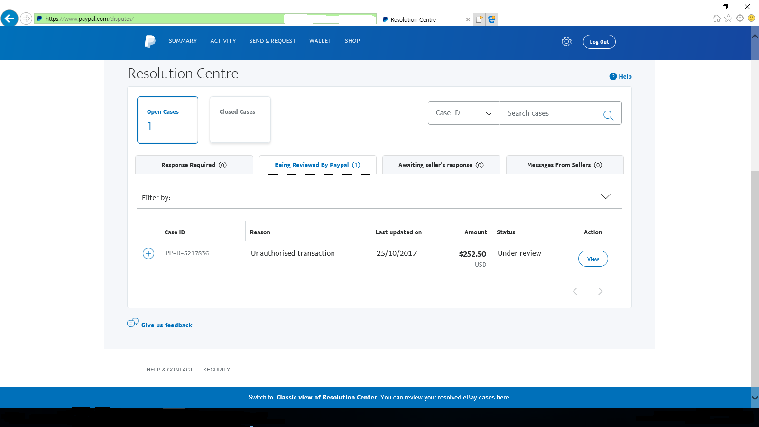This screenshot has height=427, width=759.
Task: Switch to Classic view of Resolution Center
Action: point(327,398)
